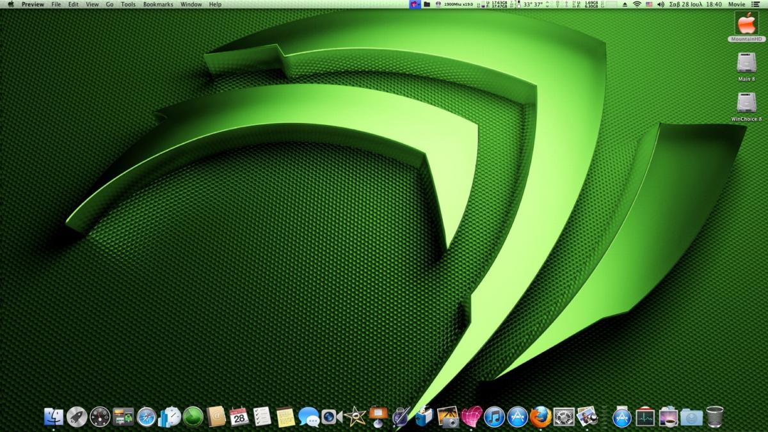Open the Edit menu

tap(74, 4)
